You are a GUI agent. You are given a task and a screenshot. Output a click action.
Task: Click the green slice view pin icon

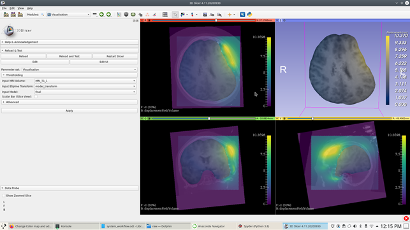[x=142, y=119]
